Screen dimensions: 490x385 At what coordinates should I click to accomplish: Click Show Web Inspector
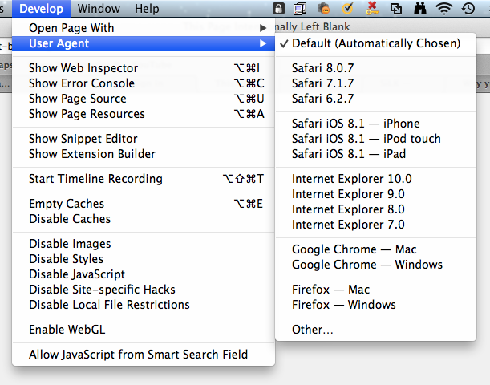point(144,68)
